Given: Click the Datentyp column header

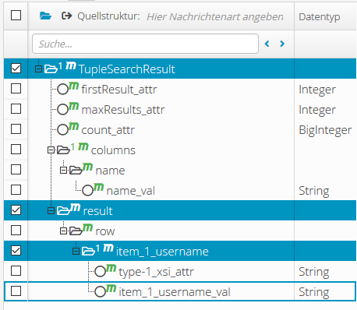Looking at the screenshot, I should 320,17.
